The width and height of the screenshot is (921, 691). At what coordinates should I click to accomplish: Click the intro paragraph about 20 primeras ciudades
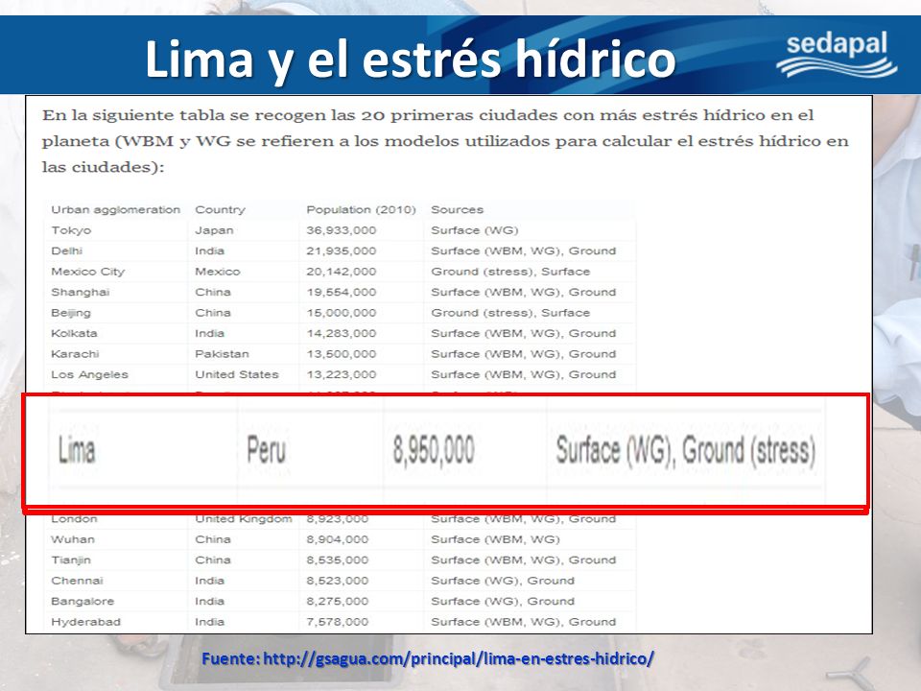point(445,141)
